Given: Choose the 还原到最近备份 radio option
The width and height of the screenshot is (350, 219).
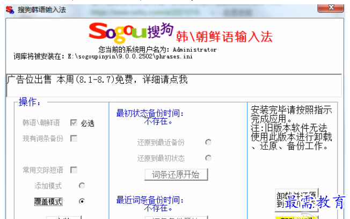Looking at the screenshot, I should (x=208, y=142).
